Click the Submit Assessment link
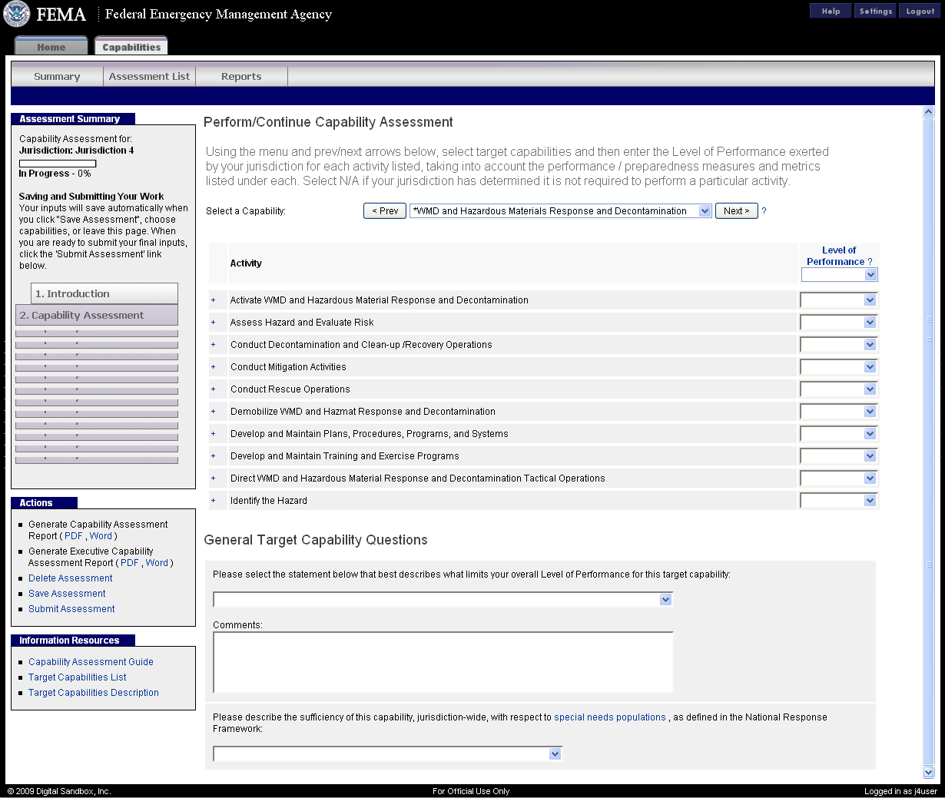 point(71,609)
